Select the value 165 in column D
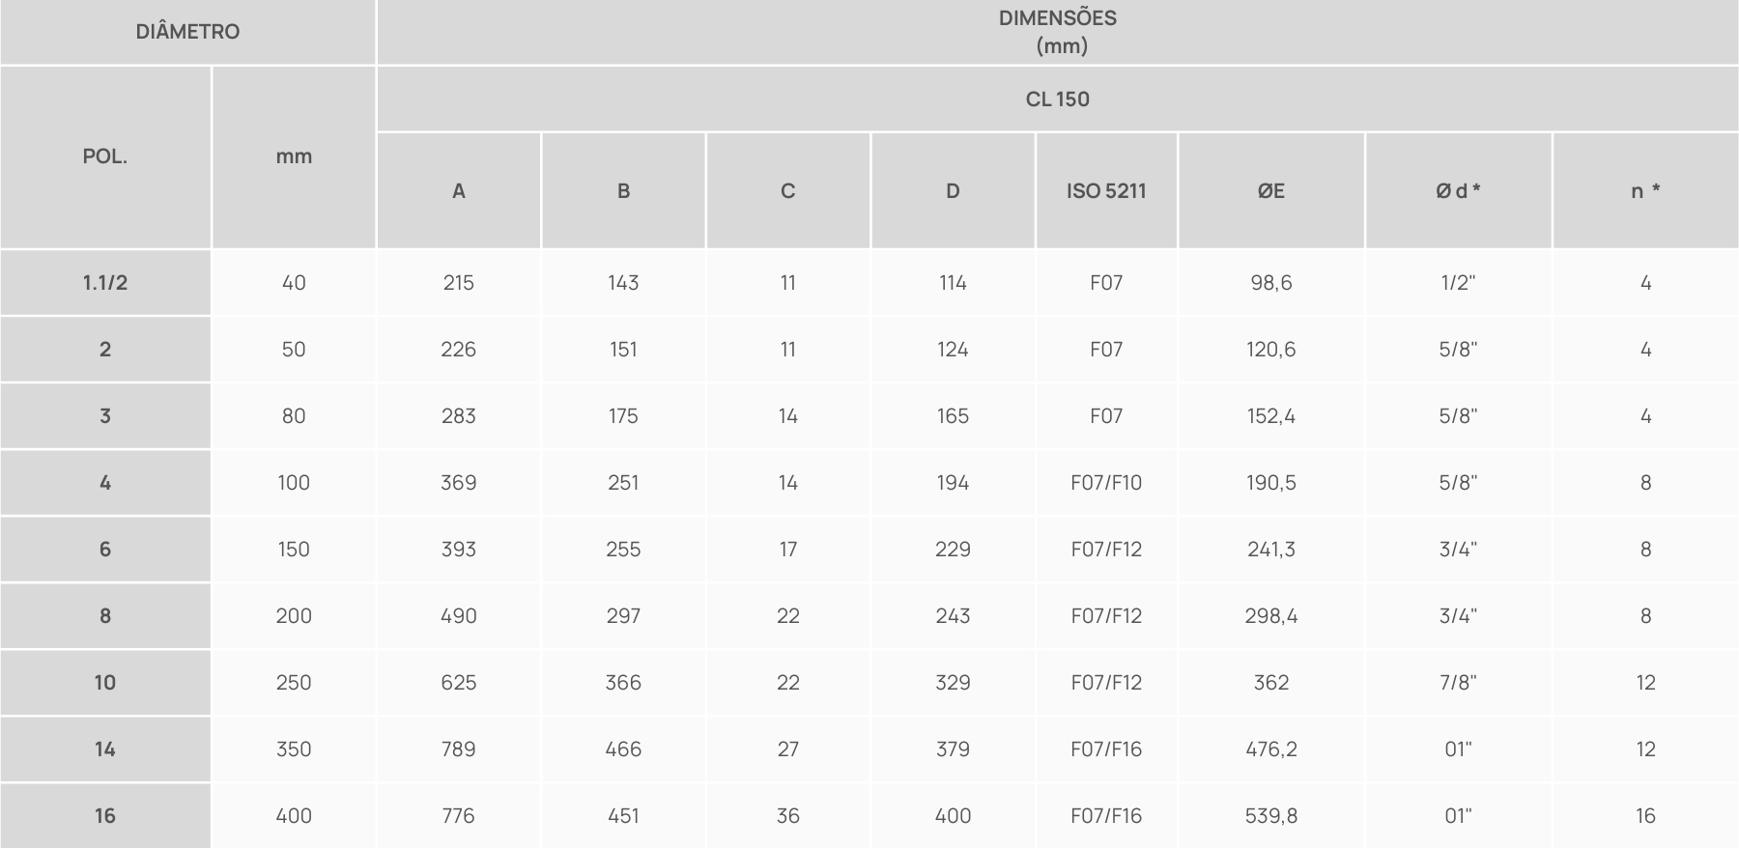The width and height of the screenshot is (1739, 848). coord(953,416)
